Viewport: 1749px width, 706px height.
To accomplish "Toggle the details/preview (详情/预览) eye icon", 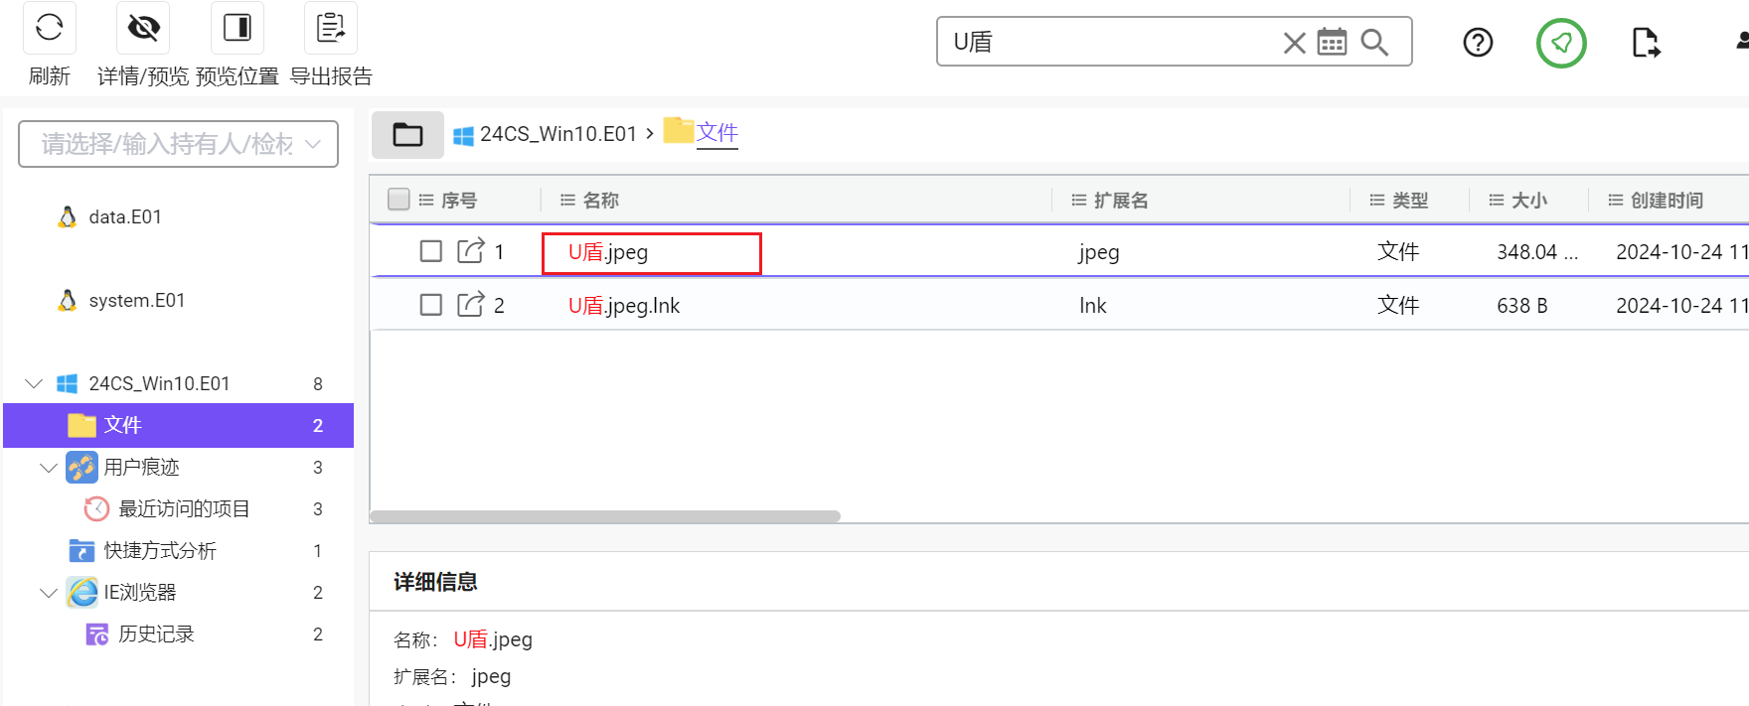I will pyautogui.click(x=143, y=28).
